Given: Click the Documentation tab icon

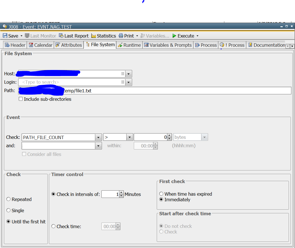Looking at the screenshot, I should coord(250,45).
